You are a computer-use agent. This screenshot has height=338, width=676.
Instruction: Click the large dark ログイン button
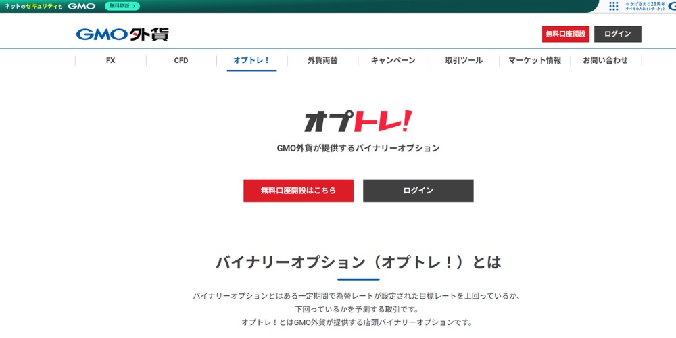(x=418, y=191)
